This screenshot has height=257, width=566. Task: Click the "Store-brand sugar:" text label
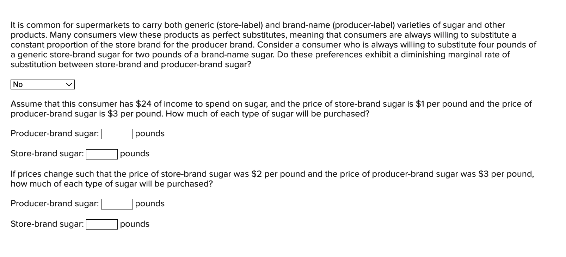[x=47, y=154]
